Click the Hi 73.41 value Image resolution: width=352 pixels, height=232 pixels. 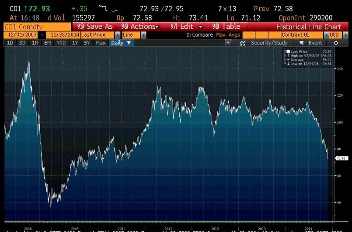pos(198,18)
